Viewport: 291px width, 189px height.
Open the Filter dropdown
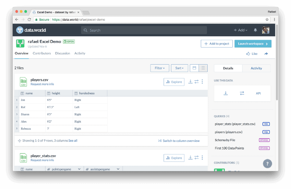pyautogui.click(x=160, y=68)
